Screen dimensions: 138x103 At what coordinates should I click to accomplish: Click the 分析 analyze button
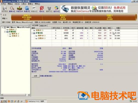(36, 76)
